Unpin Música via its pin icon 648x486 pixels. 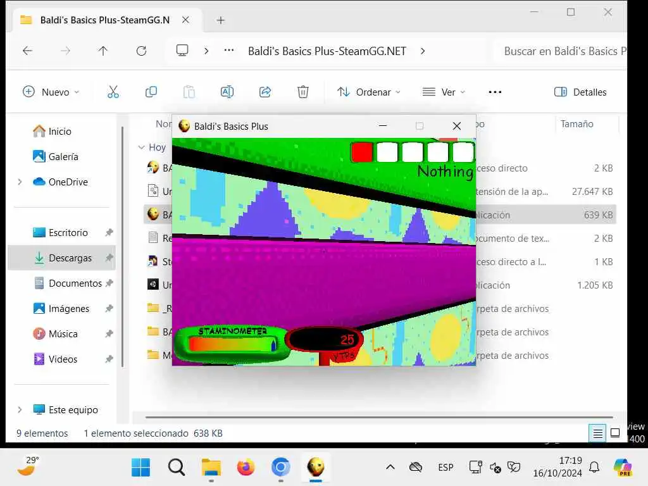tap(109, 333)
